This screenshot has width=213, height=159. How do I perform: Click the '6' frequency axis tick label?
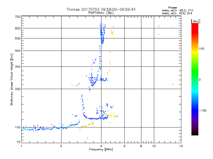pyautogui.click(x=124, y=146)
